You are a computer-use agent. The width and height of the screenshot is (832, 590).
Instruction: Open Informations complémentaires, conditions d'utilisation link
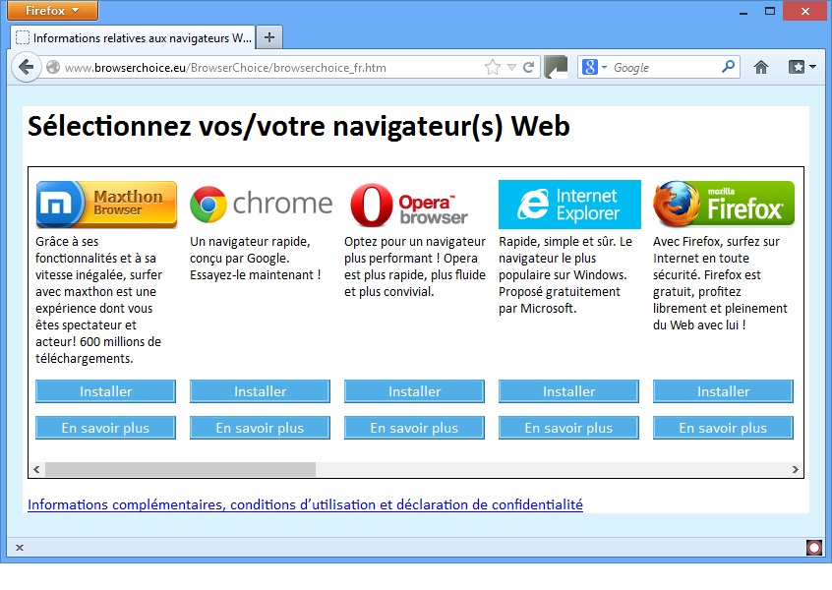[x=305, y=504]
